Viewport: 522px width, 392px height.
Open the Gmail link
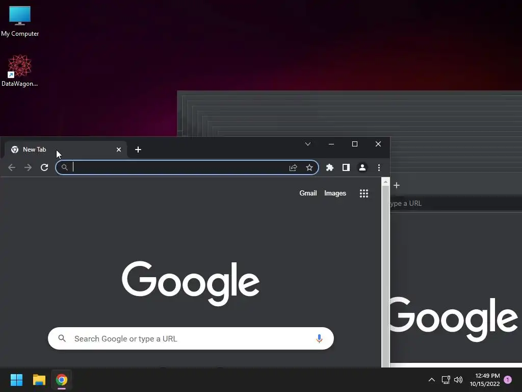click(308, 193)
